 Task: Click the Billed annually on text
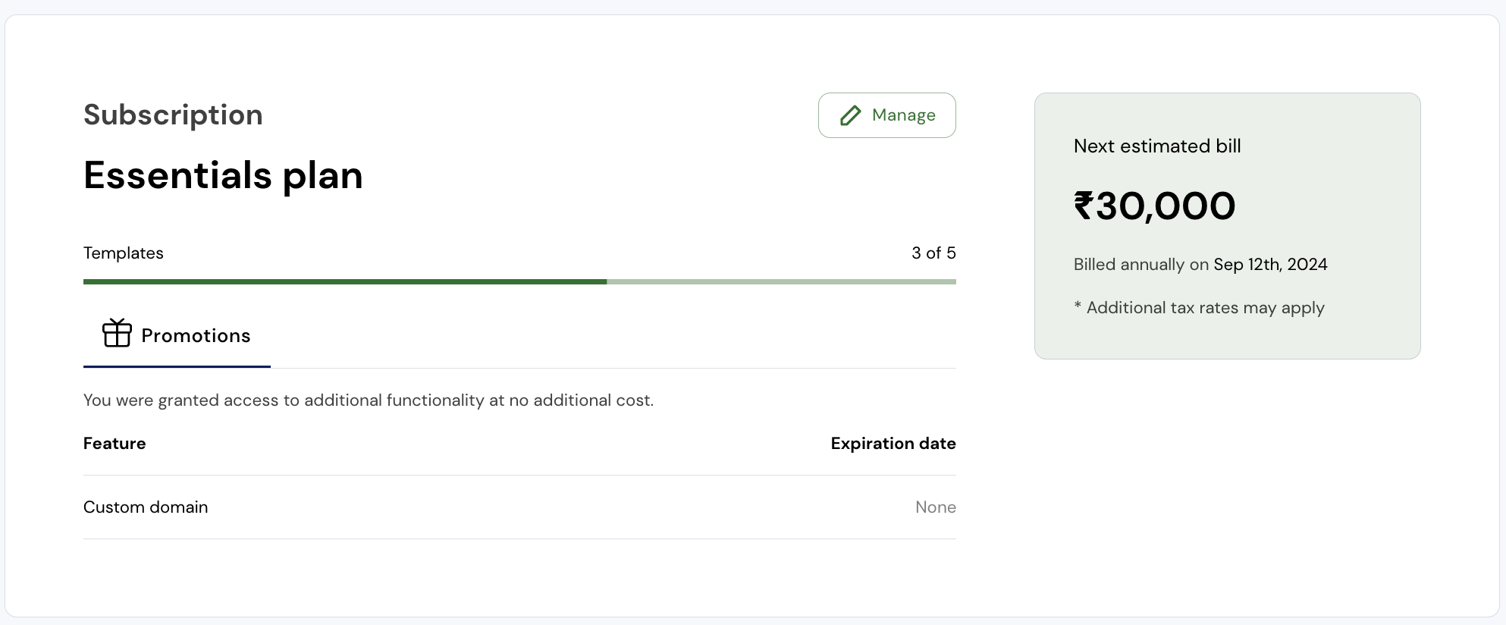1140,265
